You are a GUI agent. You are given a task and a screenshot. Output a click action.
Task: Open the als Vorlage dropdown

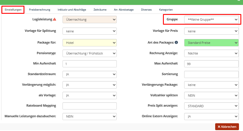[90, 95]
